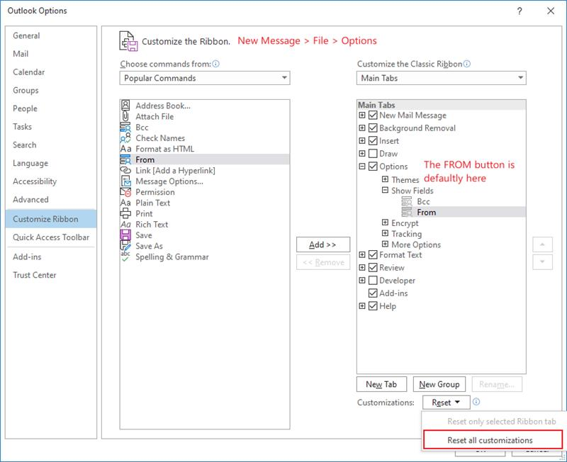Open the Main Tabs dropdown
This screenshot has width=567, height=462.
pyautogui.click(x=441, y=78)
